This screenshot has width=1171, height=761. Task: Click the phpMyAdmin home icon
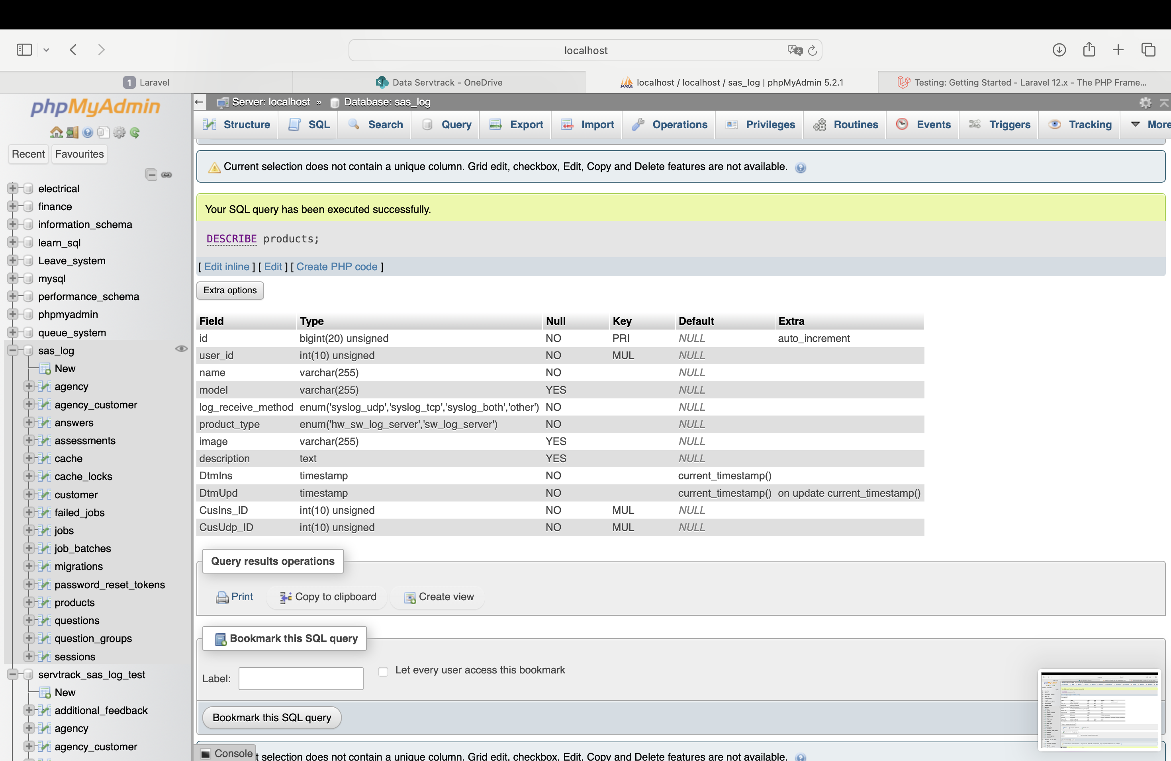(56, 132)
